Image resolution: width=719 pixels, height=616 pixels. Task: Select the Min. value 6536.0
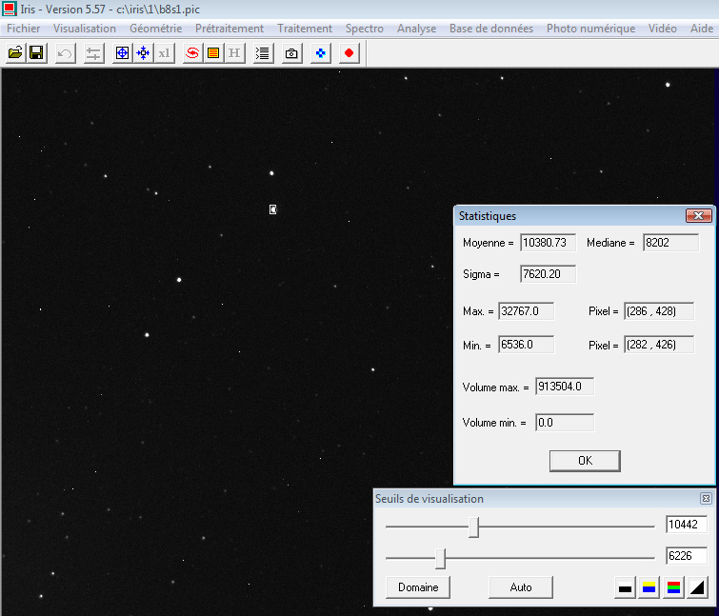[x=526, y=345]
